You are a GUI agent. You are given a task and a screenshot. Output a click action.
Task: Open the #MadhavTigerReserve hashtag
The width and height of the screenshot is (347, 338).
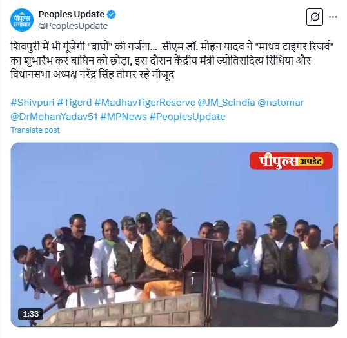pos(144,103)
